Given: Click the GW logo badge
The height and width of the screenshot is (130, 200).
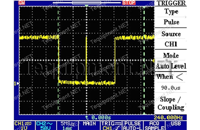Looking at the screenshot, I should 22,3.
